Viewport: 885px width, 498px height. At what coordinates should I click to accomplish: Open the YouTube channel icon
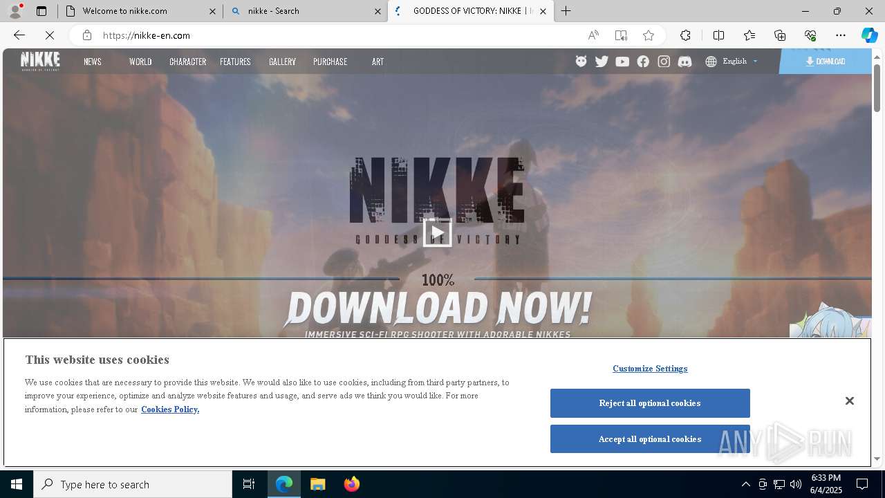(x=622, y=62)
